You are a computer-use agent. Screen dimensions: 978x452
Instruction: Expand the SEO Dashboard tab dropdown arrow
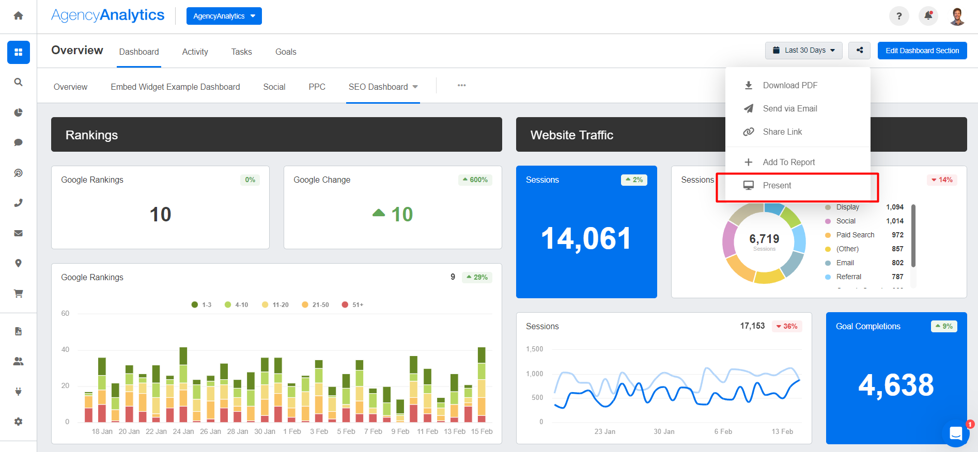415,87
